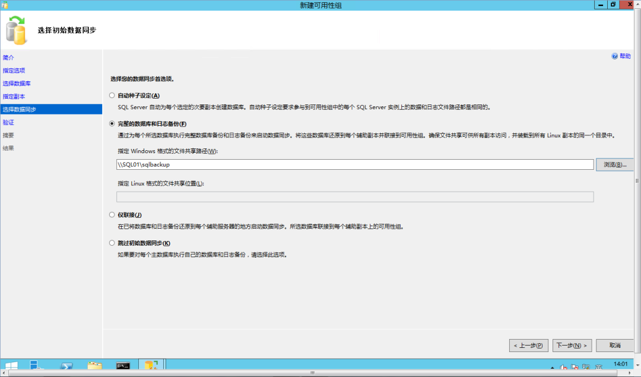Proceed with 下一步 button
This screenshot has width=641, height=377.
[x=572, y=346]
